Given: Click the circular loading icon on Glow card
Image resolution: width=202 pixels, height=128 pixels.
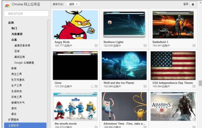Looking at the screenshot, I should click(x=92, y=86).
